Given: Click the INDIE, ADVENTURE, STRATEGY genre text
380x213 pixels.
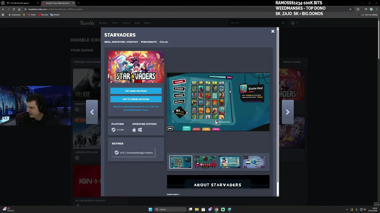Looking at the screenshot, I should tap(121, 42).
